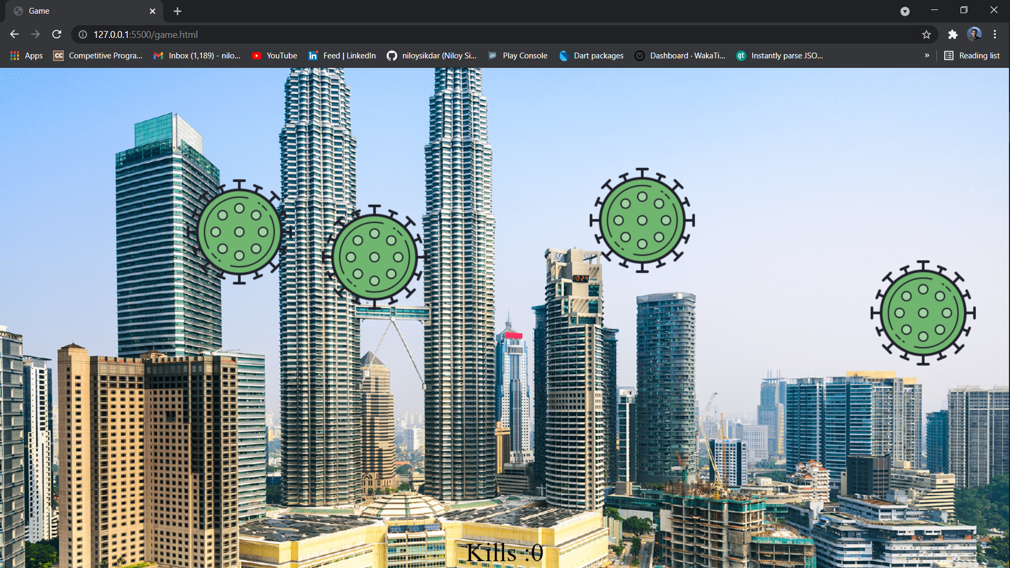This screenshot has width=1010, height=568.
Task: Close the Game tab
Action: [x=153, y=11]
